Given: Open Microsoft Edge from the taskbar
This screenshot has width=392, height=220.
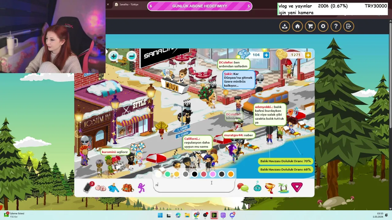Looking at the screenshot, I should coord(178,215).
